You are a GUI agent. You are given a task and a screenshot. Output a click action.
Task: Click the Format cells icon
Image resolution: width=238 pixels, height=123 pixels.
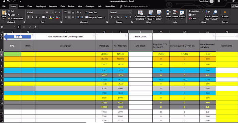(182, 13)
